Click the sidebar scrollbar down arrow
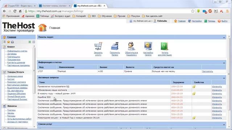 (x=34, y=127)
